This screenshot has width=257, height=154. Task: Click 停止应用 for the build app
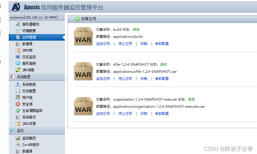(x=125, y=44)
